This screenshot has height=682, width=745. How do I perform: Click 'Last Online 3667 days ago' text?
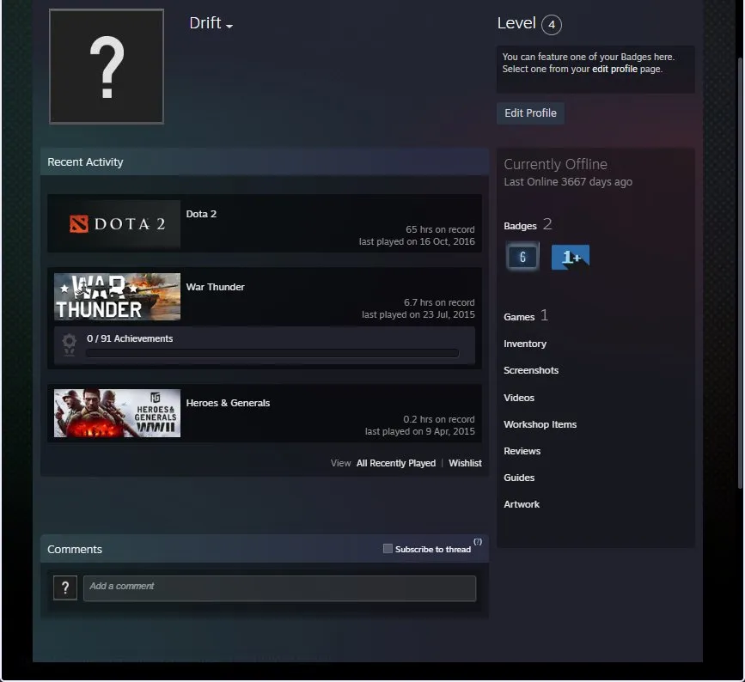568,182
